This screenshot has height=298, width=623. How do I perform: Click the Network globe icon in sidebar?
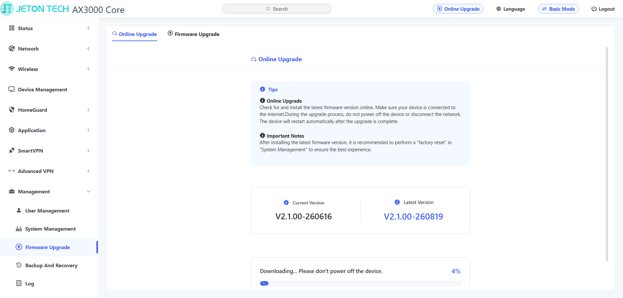[12, 49]
